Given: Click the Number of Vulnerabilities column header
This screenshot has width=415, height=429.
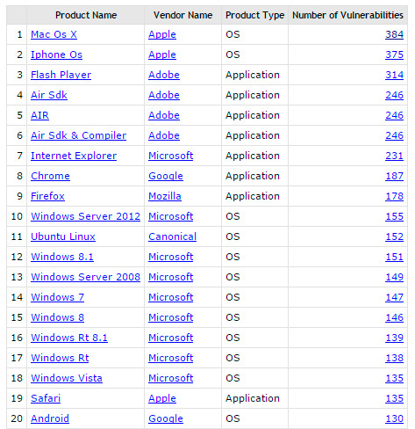Looking at the screenshot, I should (347, 15).
